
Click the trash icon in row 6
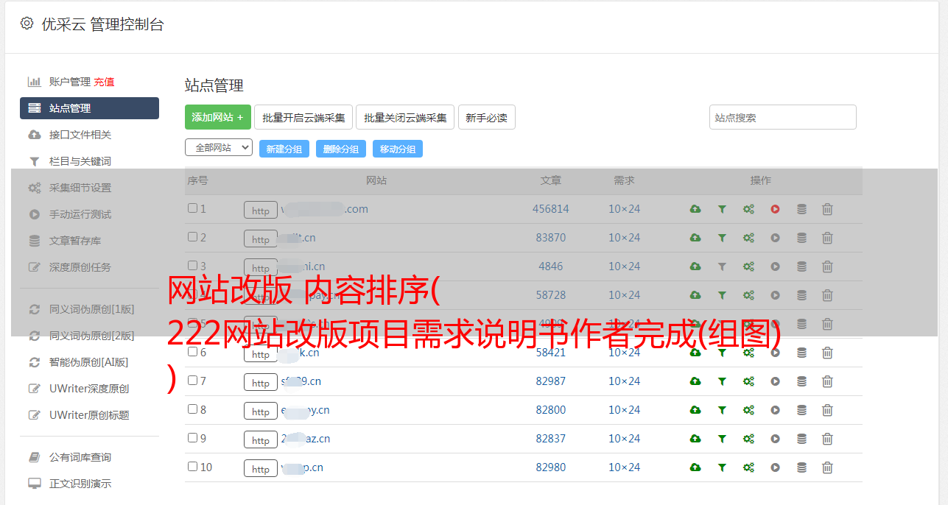[827, 353]
